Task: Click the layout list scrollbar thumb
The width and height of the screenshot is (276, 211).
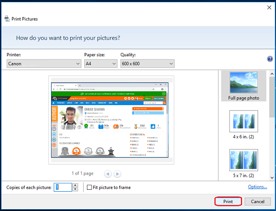Action: [x=272, y=97]
